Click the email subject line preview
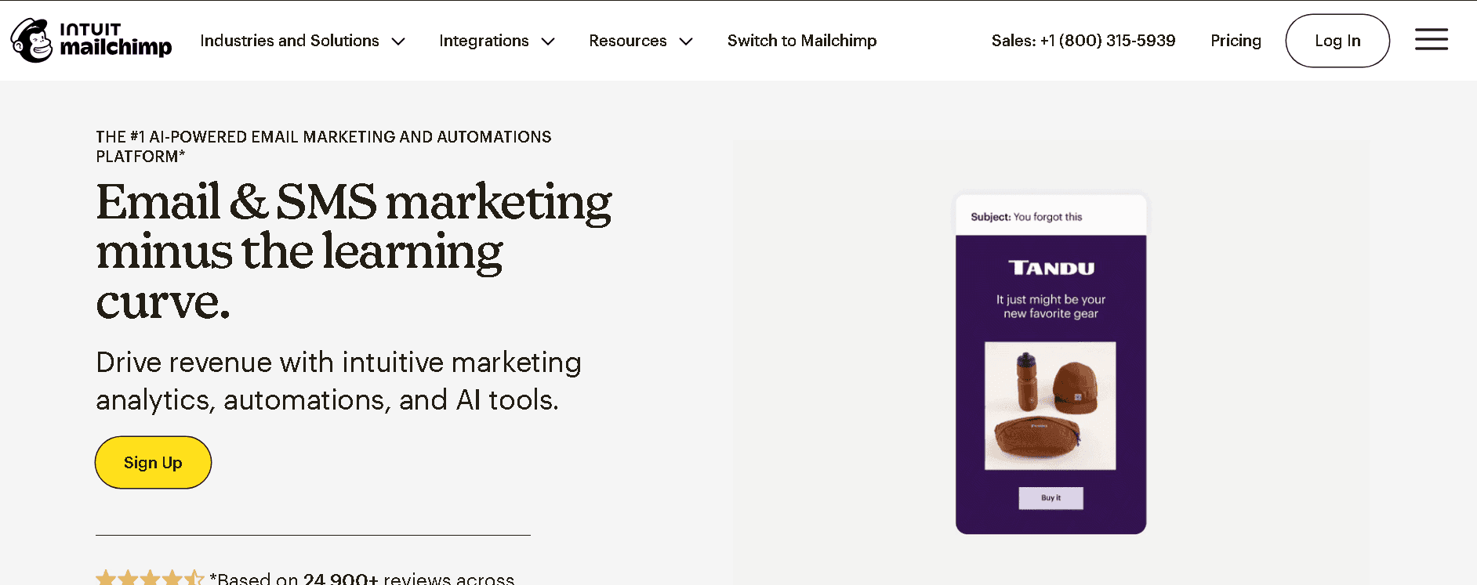This screenshot has height=585, width=1477. coord(1026,217)
